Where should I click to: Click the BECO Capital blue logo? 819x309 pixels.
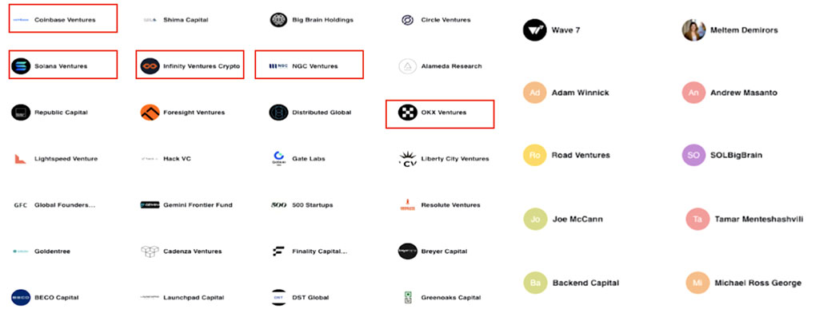(21, 298)
